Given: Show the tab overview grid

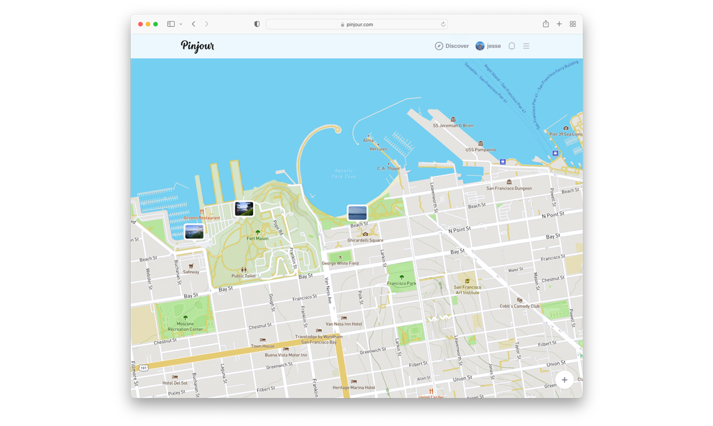Looking at the screenshot, I should coord(573,24).
